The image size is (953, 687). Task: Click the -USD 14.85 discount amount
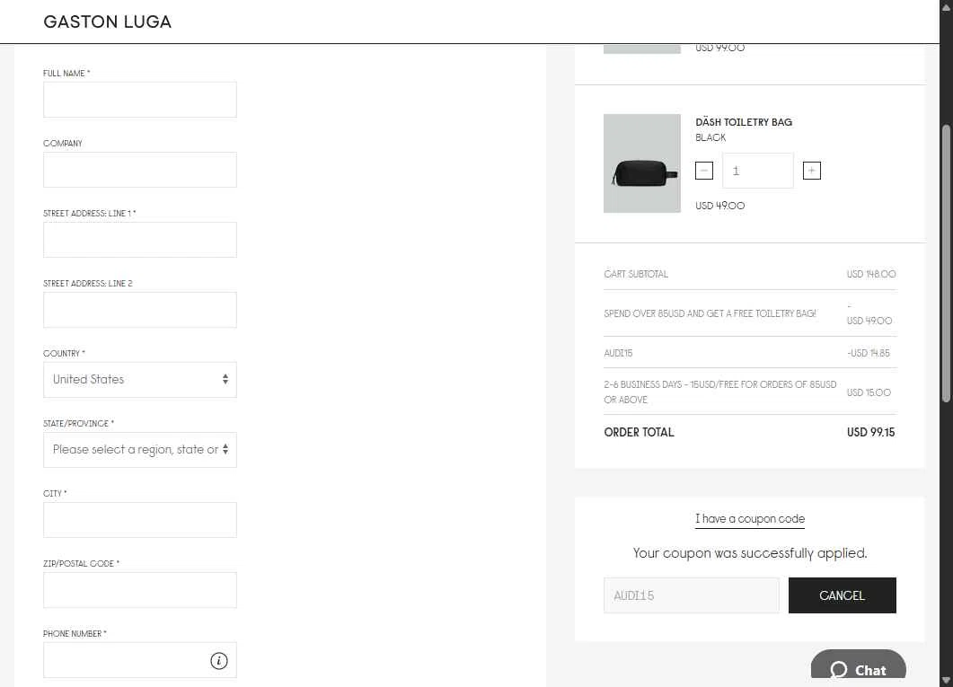868,353
